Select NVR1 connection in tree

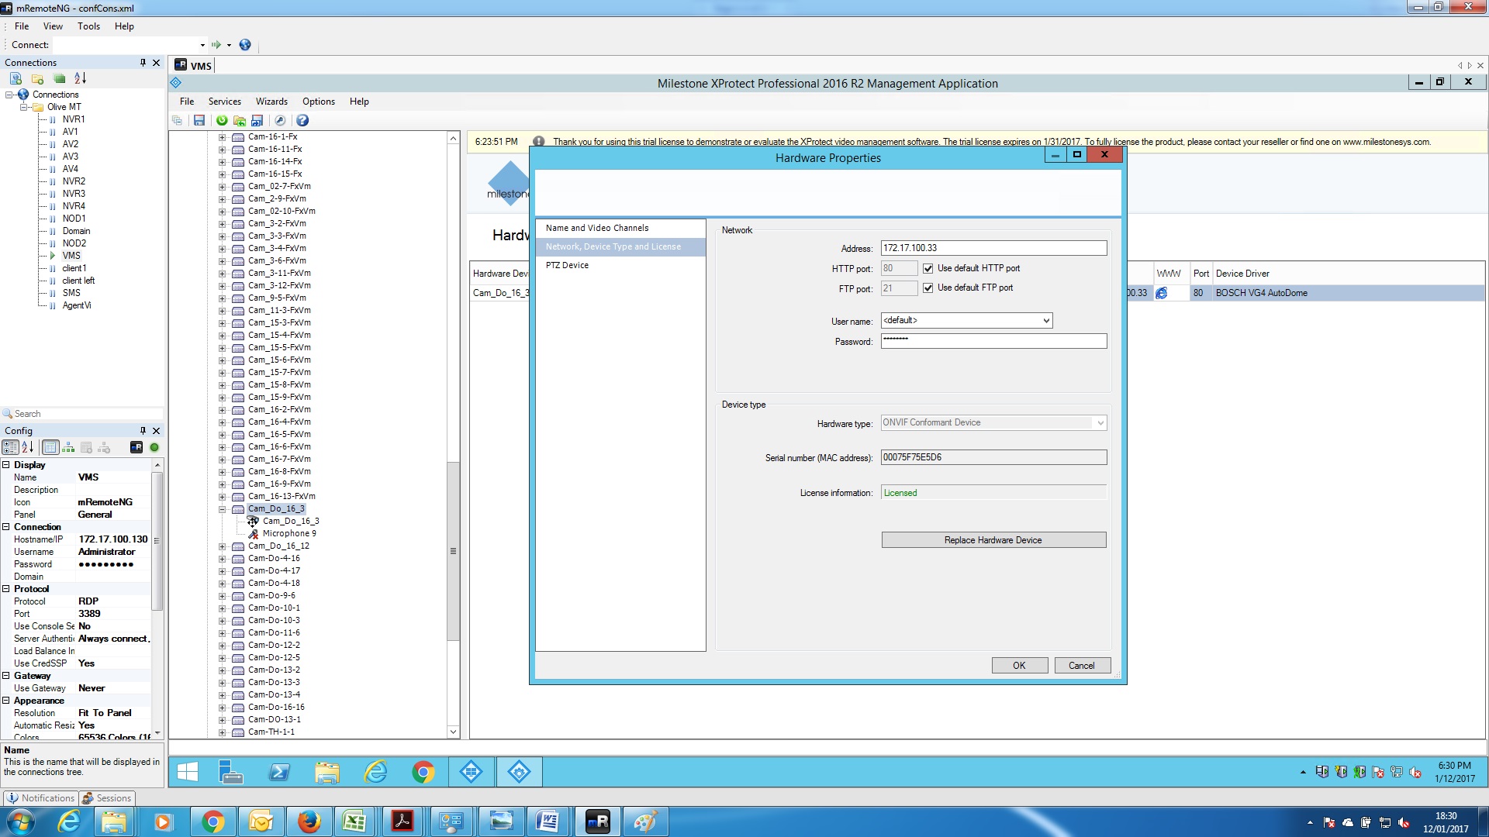[x=74, y=119]
